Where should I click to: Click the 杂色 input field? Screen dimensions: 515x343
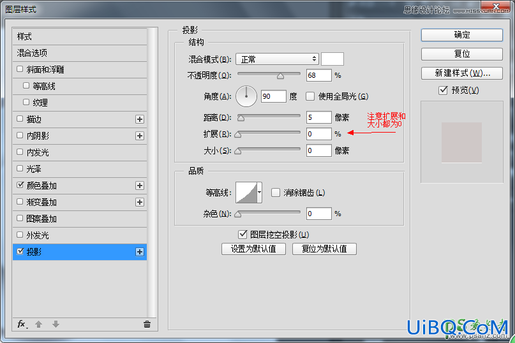click(318, 214)
